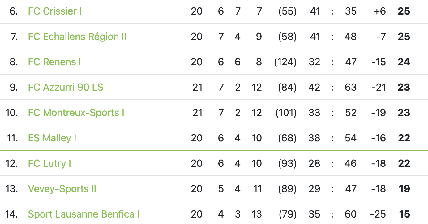Click the (101) value in Montreux-Sports row

click(x=286, y=113)
